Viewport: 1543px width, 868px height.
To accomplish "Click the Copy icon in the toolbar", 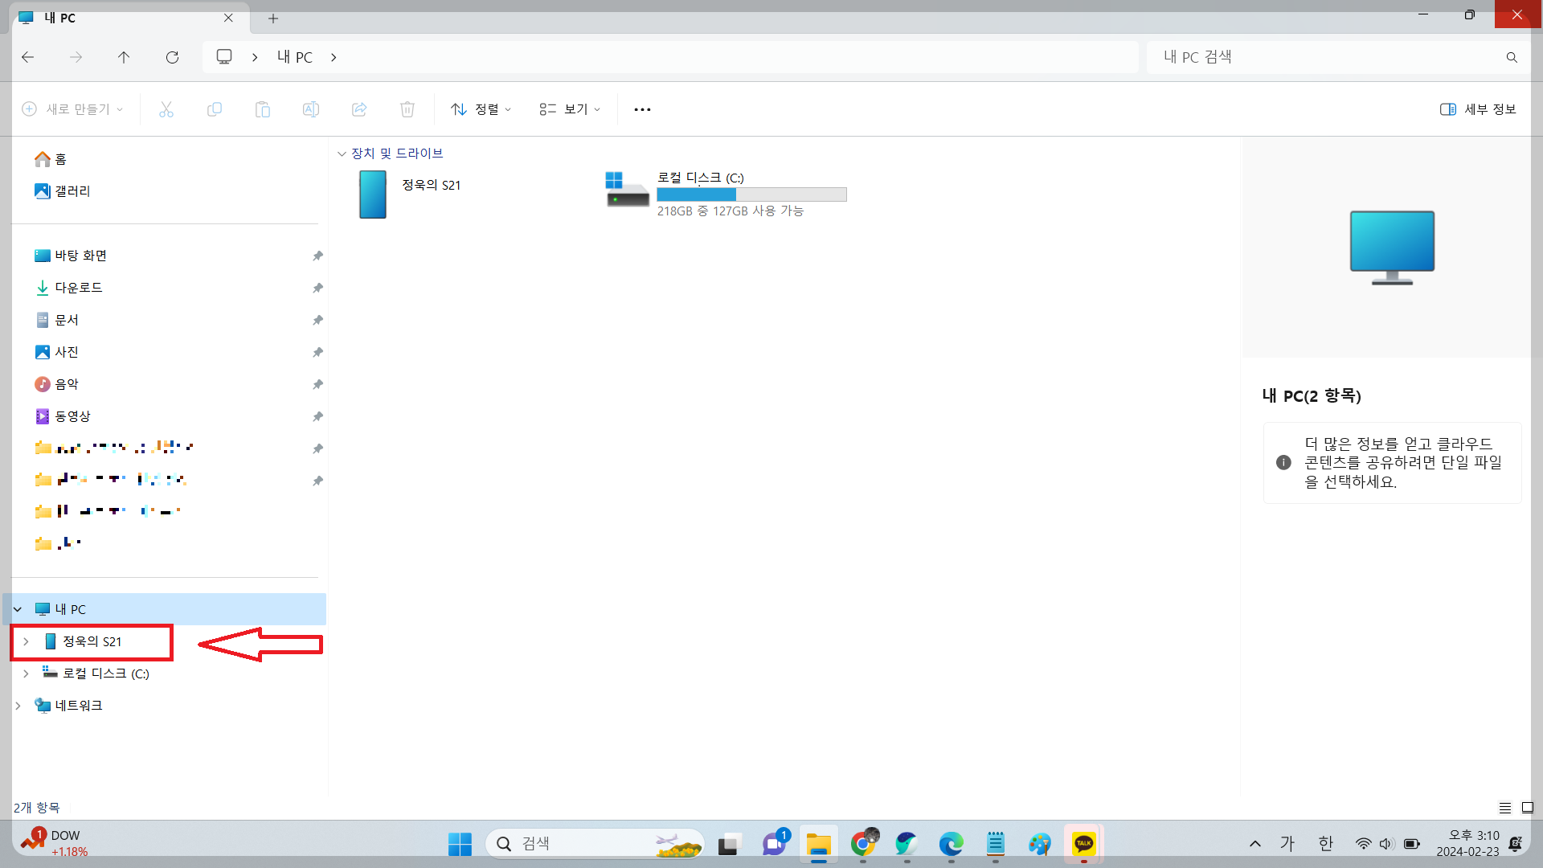I will click(x=215, y=109).
